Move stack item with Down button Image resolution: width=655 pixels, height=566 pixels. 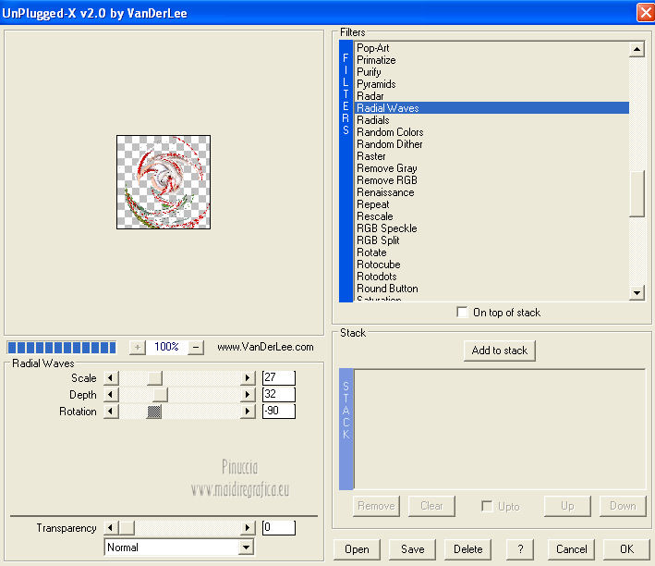point(623,506)
